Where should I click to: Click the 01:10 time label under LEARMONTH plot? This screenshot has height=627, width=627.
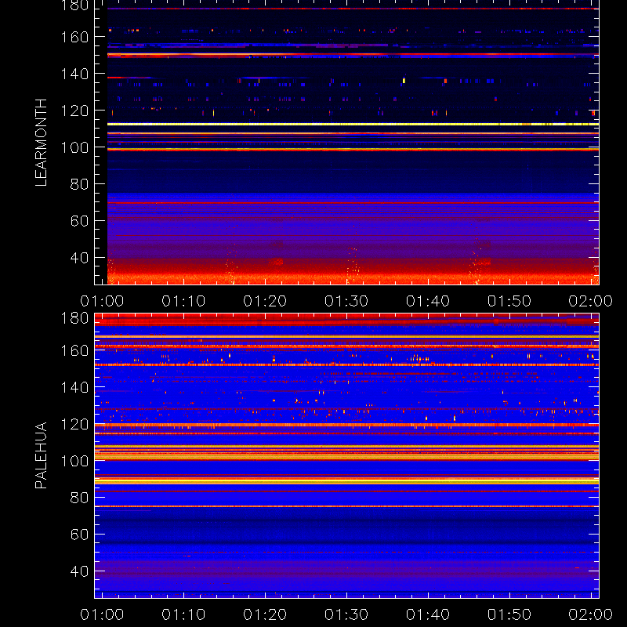pos(183,301)
